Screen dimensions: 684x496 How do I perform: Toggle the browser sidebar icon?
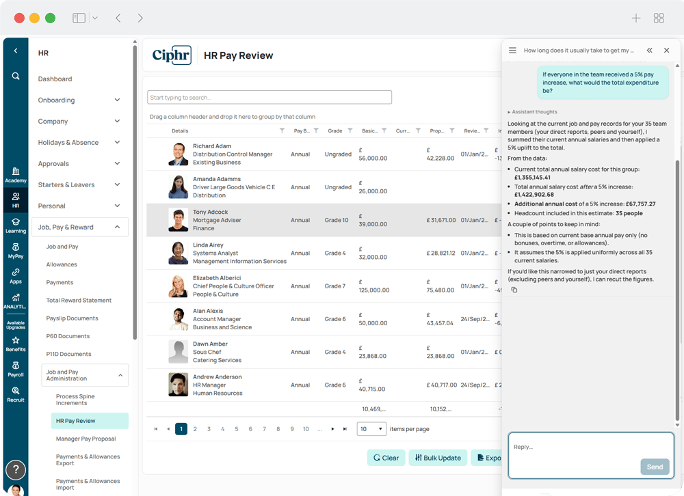point(79,18)
